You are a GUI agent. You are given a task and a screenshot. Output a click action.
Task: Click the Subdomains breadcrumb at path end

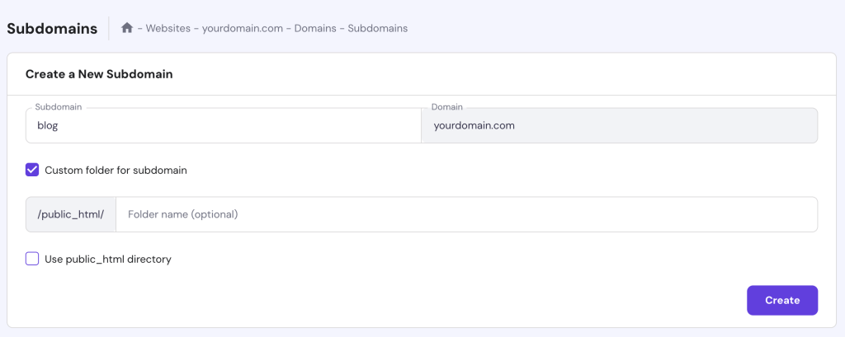click(x=377, y=28)
